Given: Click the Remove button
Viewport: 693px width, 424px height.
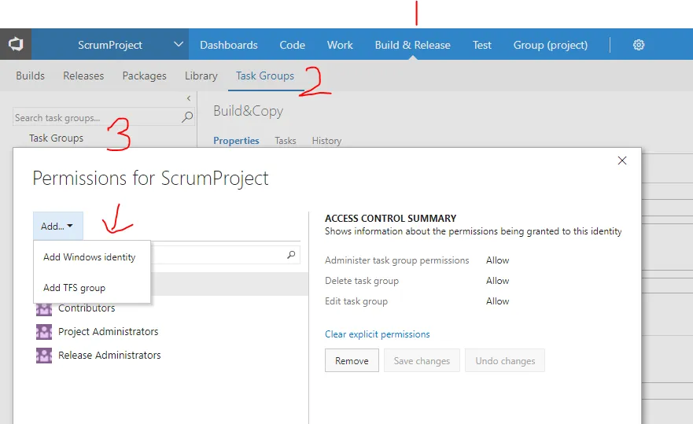Looking at the screenshot, I should 352,360.
